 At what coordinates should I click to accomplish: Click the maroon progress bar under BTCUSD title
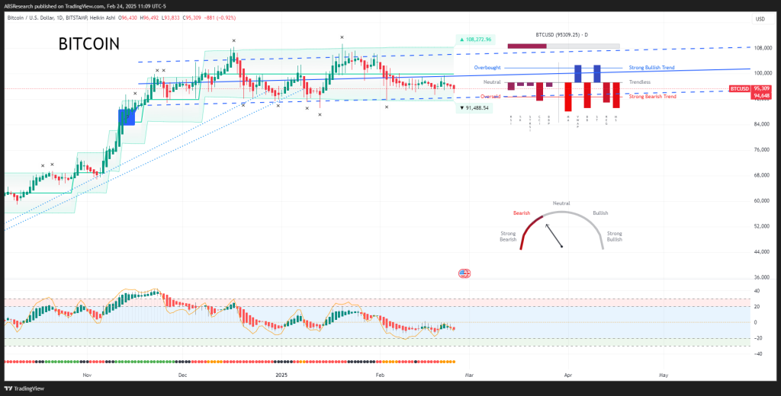527,46
